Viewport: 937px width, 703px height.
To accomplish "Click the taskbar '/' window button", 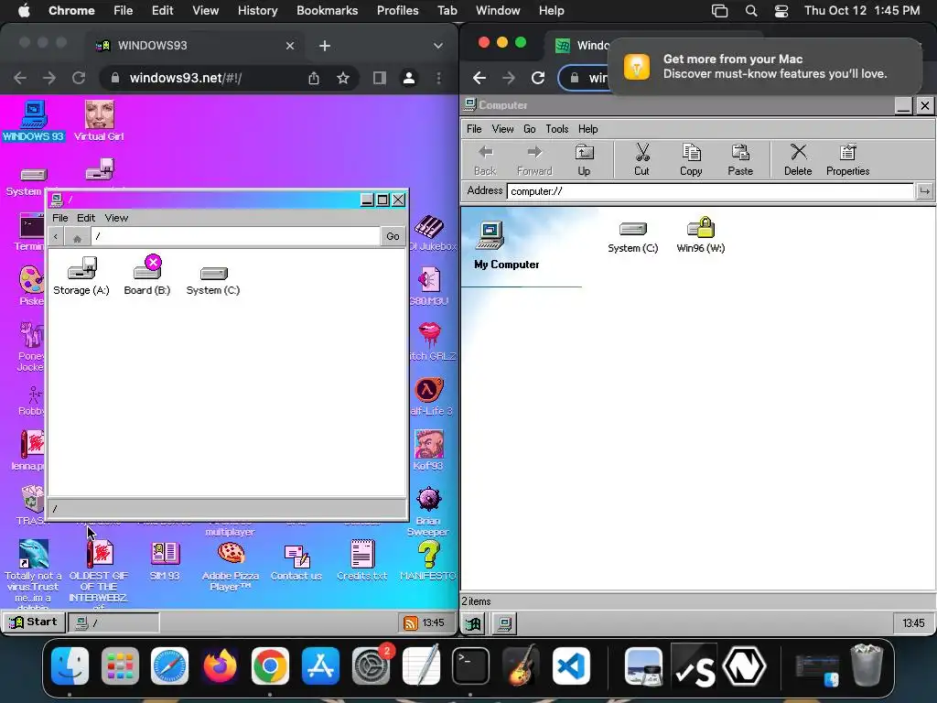I will coord(113,622).
